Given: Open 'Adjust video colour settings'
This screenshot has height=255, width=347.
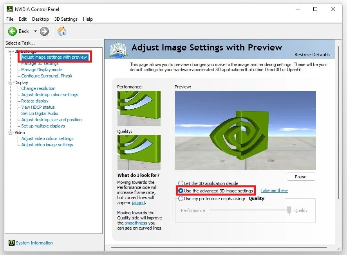Looking at the screenshot, I should coord(47,138).
